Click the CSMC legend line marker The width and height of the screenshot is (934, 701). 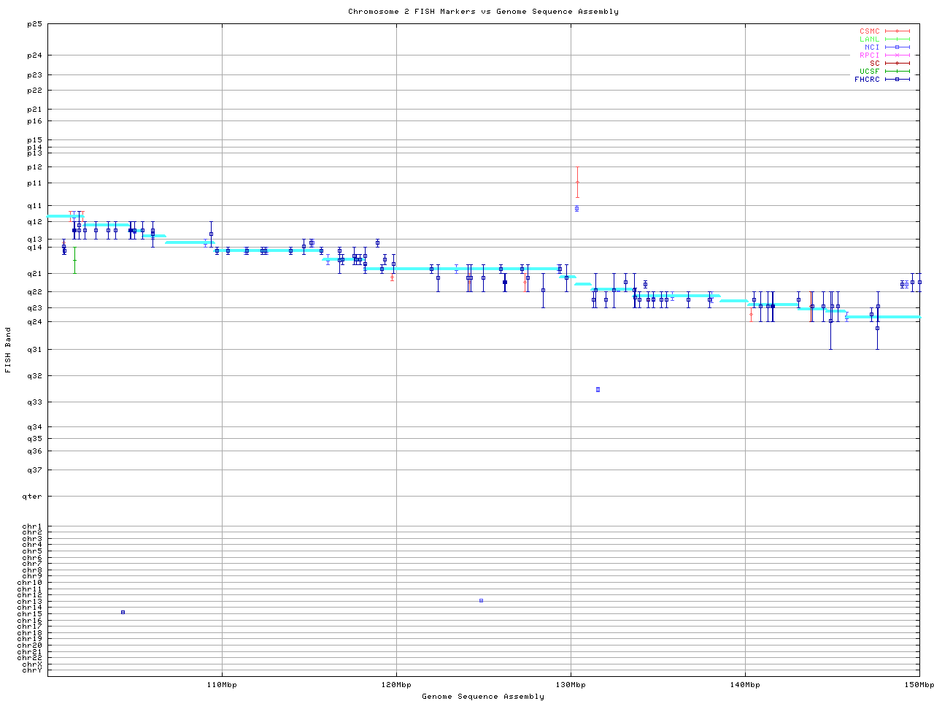(x=897, y=31)
